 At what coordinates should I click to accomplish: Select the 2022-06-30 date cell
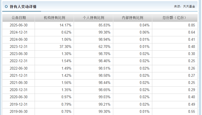19,68
